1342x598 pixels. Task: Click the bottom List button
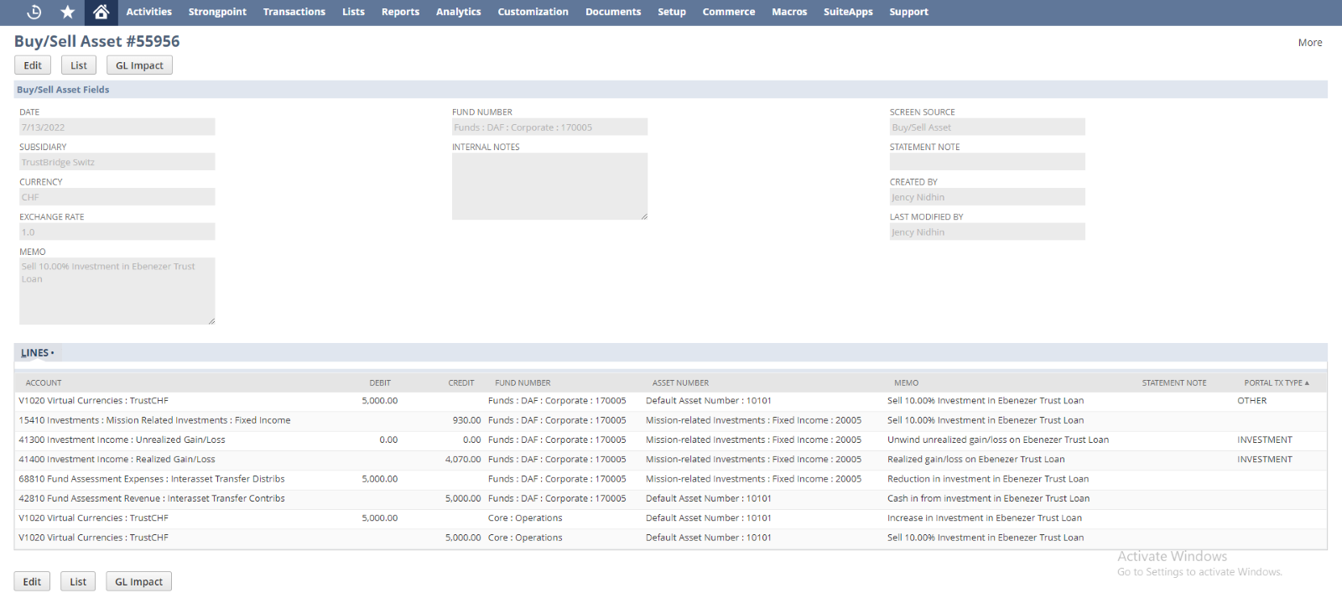coord(78,581)
